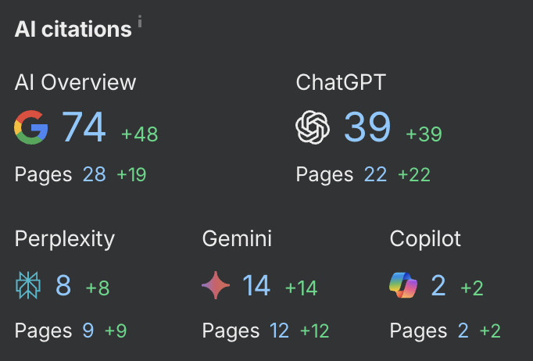The image size is (533, 361).
Task: Open the ChatGPT citation count 39
Action: [x=367, y=127]
